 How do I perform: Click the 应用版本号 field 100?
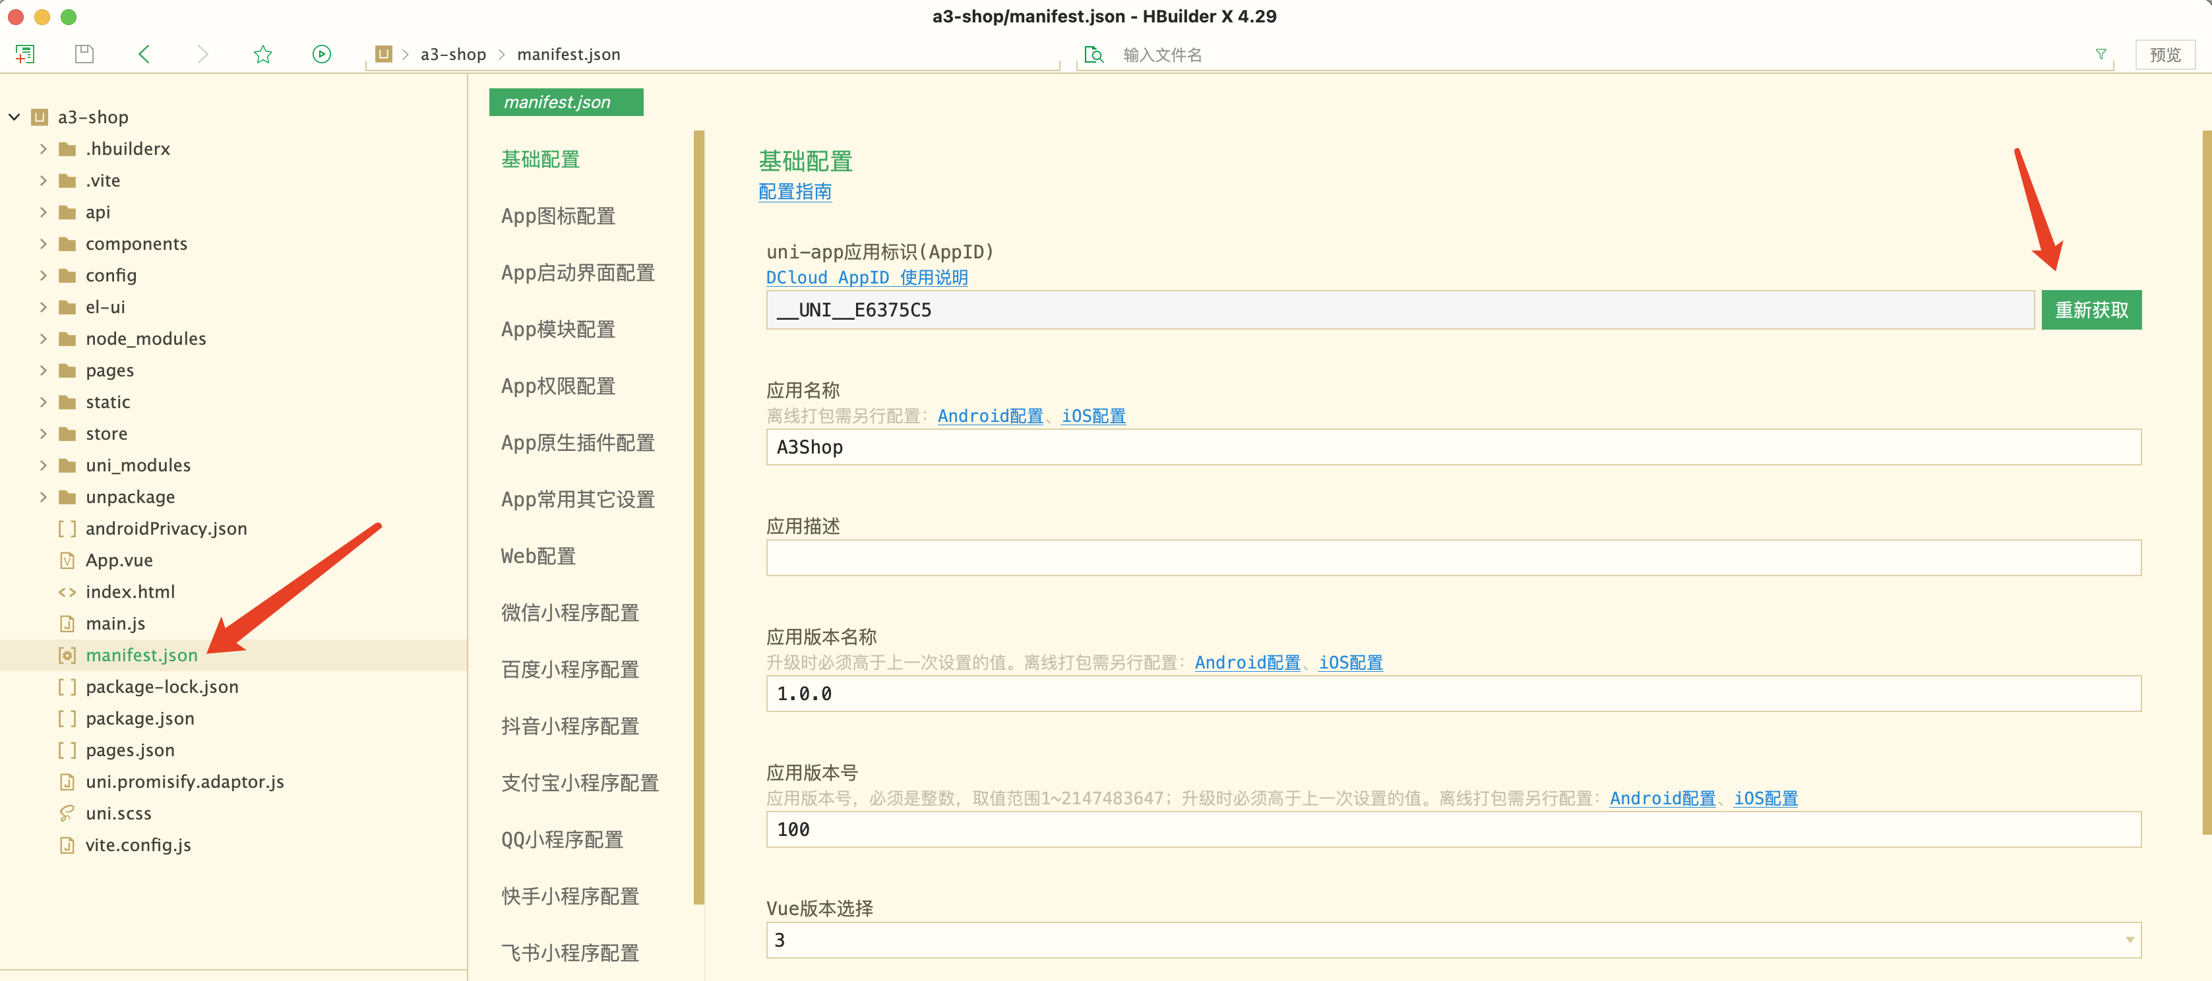[1453, 830]
